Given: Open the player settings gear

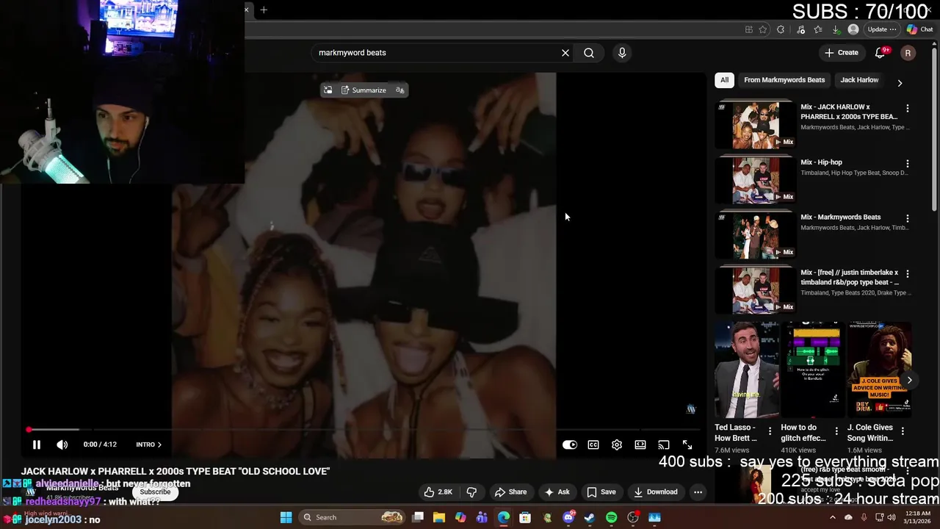Looking at the screenshot, I should pyautogui.click(x=617, y=445).
